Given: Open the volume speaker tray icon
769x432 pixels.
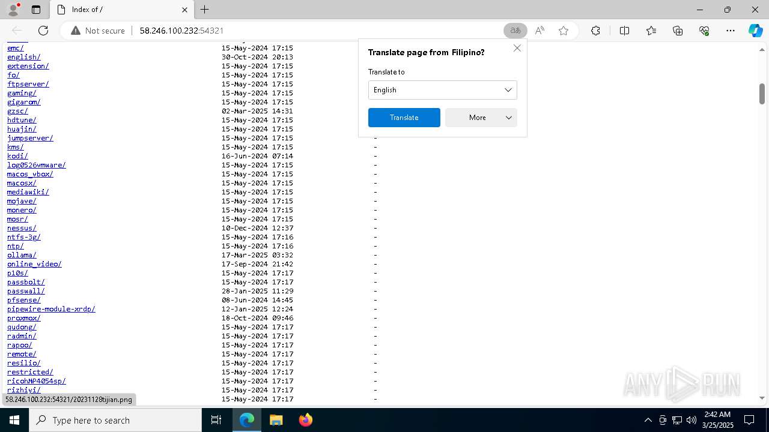Looking at the screenshot, I should [691, 420].
